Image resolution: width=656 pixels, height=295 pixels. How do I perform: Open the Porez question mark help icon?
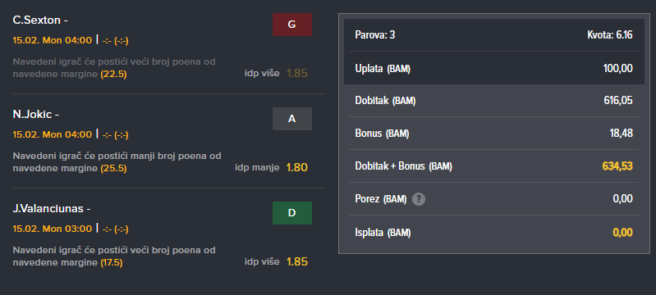[x=419, y=199]
